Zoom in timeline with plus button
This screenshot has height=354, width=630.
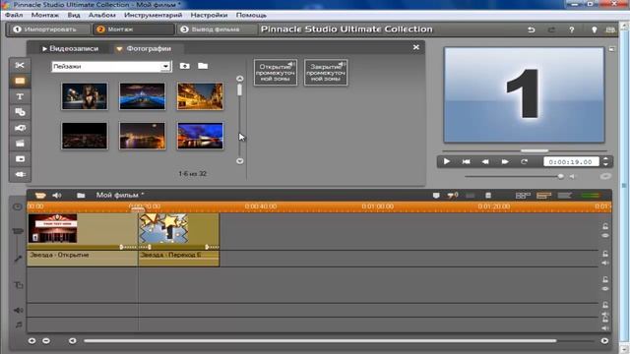tap(31, 341)
